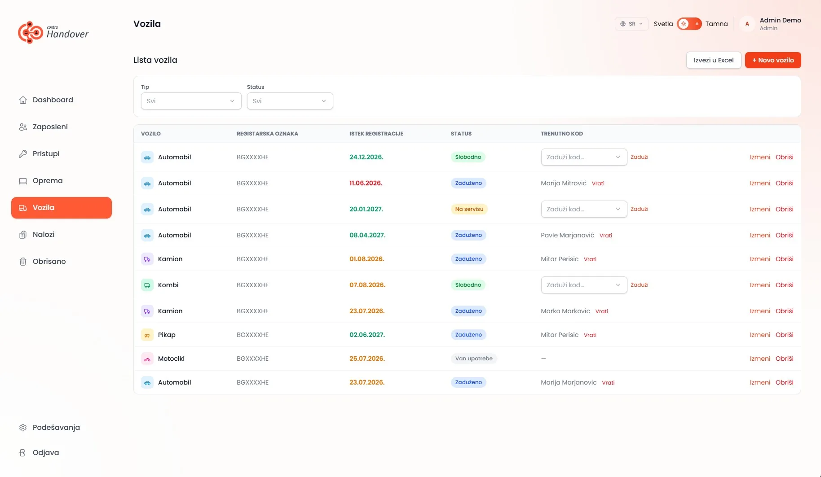Image resolution: width=821 pixels, height=477 pixels.
Task: Click the Obrisano trash icon
Action: (x=23, y=262)
